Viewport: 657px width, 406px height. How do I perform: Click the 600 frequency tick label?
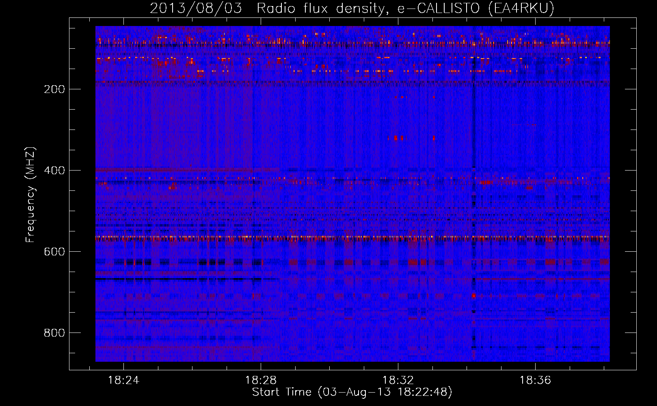pyautogui.click(x=54, y=252)
